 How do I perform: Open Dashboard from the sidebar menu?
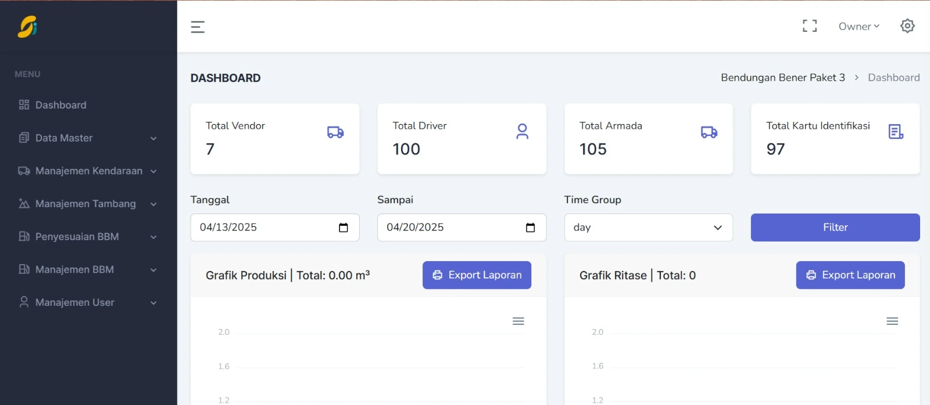[60, 105]
